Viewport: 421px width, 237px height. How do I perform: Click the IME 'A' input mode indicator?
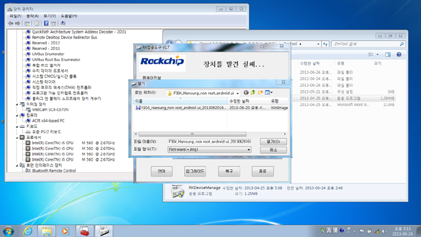(x=329, y=230)
